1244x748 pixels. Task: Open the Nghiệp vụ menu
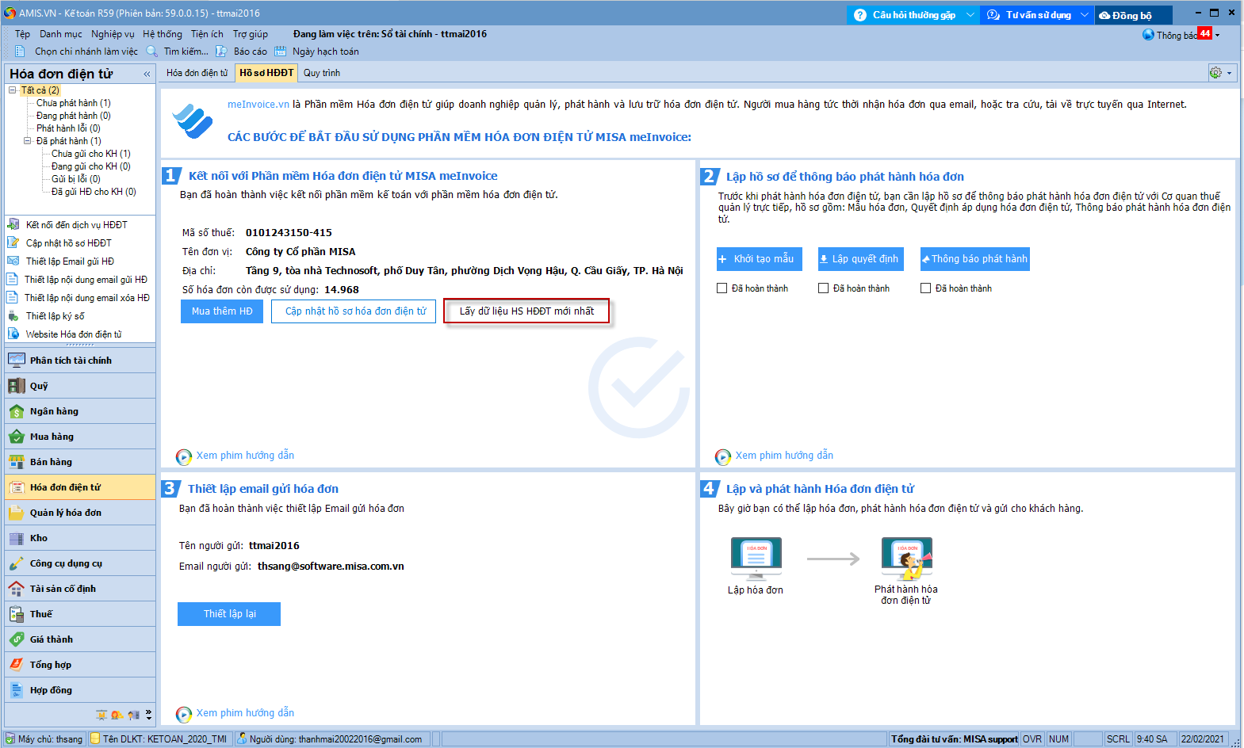click(113, 34)
